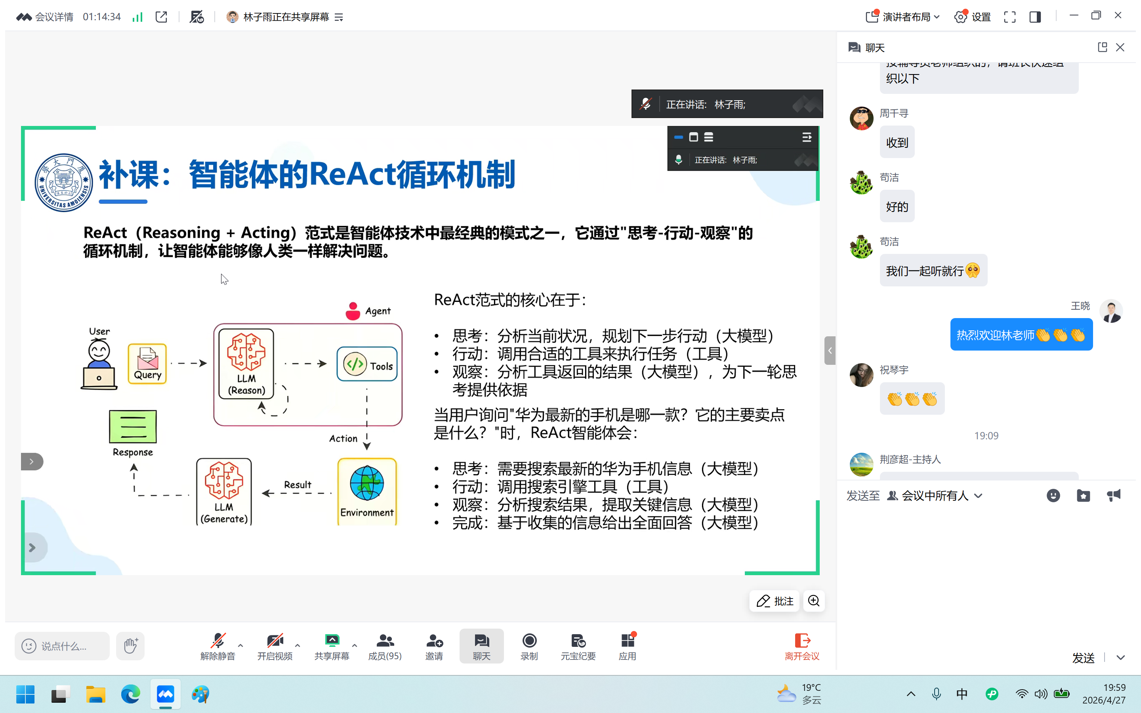Image resolution: width=1141 pixels, height=713 pixels.
Task: Open meeting details (会议详情)
Action: coord(45,17)
